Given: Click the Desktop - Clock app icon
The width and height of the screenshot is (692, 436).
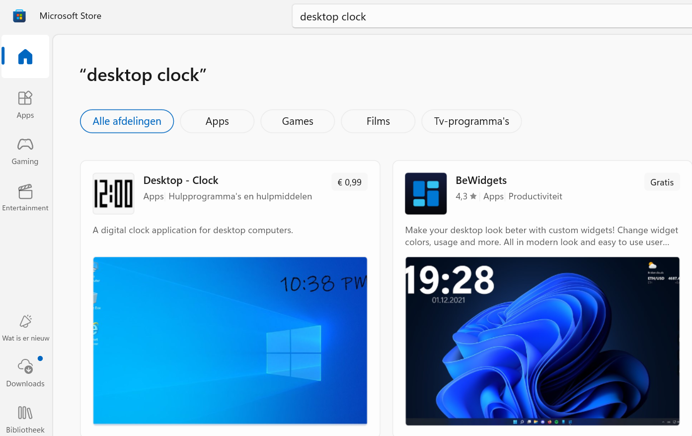Looking at the screenshot, I should coord(113,193).
